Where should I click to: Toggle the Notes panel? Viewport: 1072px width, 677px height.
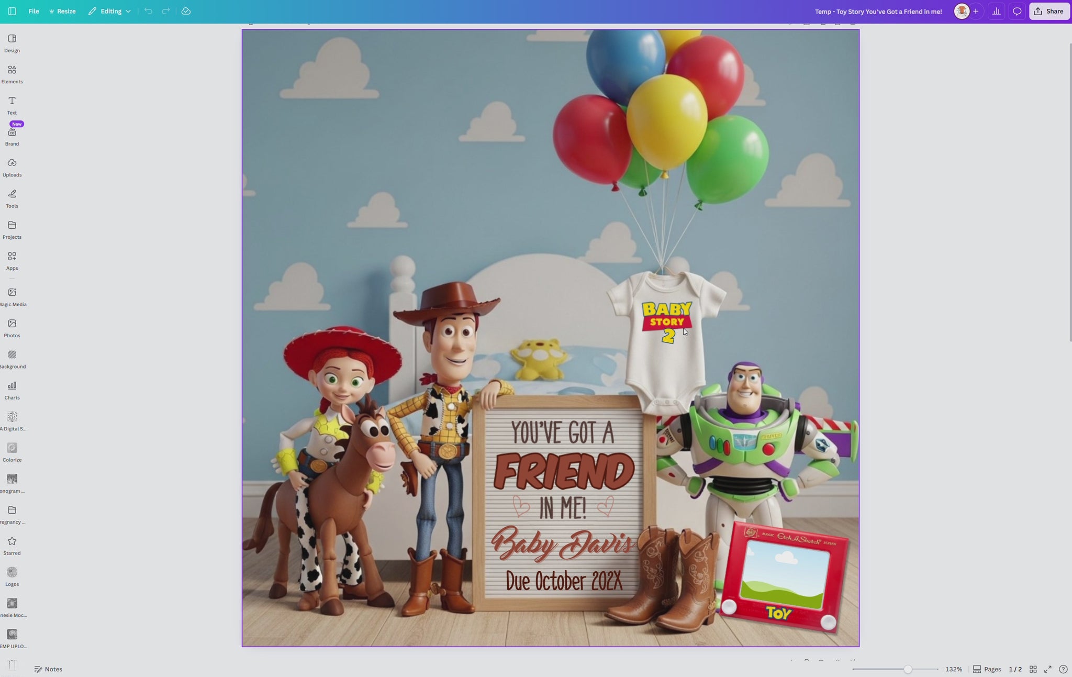[x=48, y=669]
